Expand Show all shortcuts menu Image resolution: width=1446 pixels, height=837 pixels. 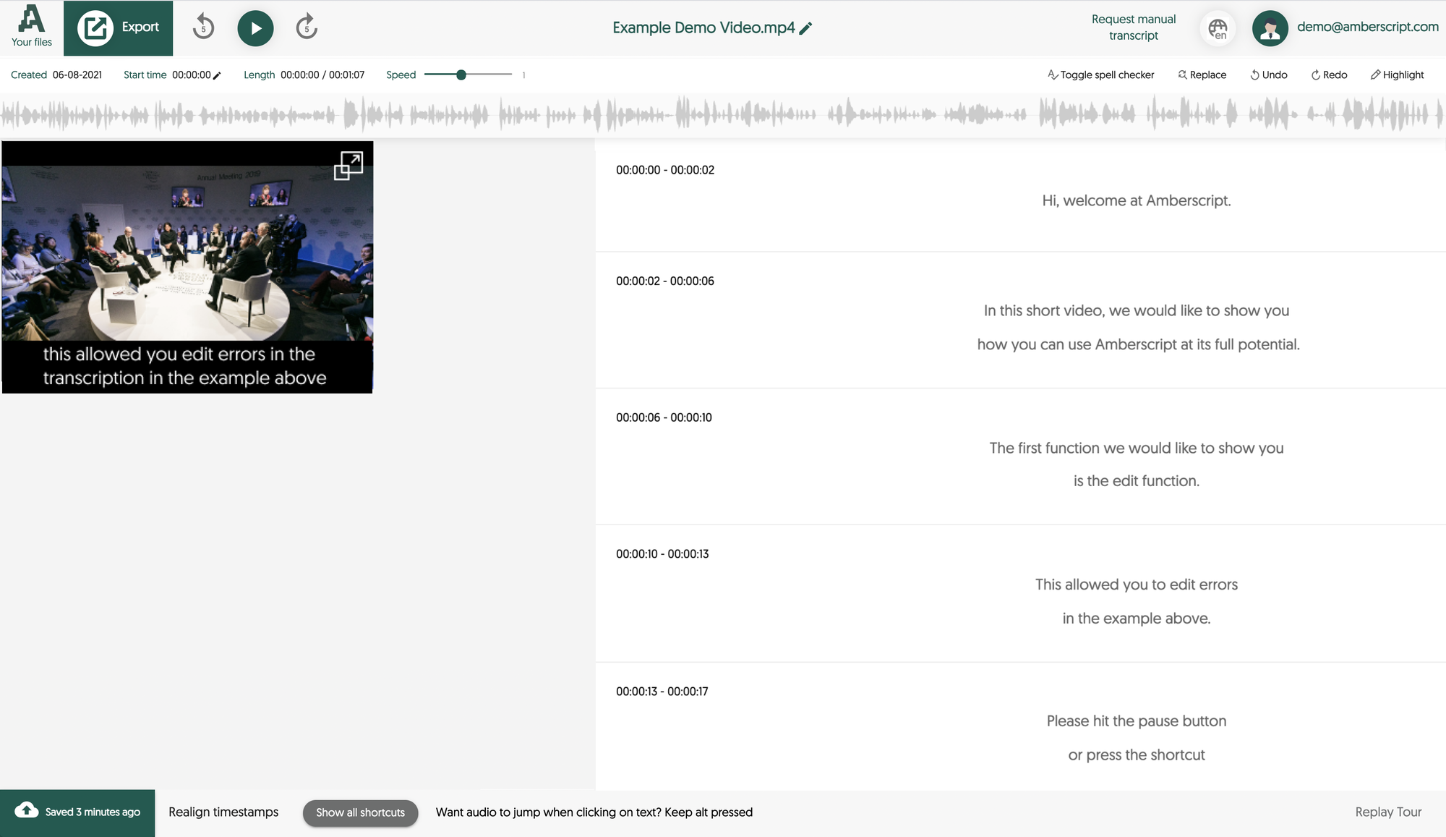[361, 811]
